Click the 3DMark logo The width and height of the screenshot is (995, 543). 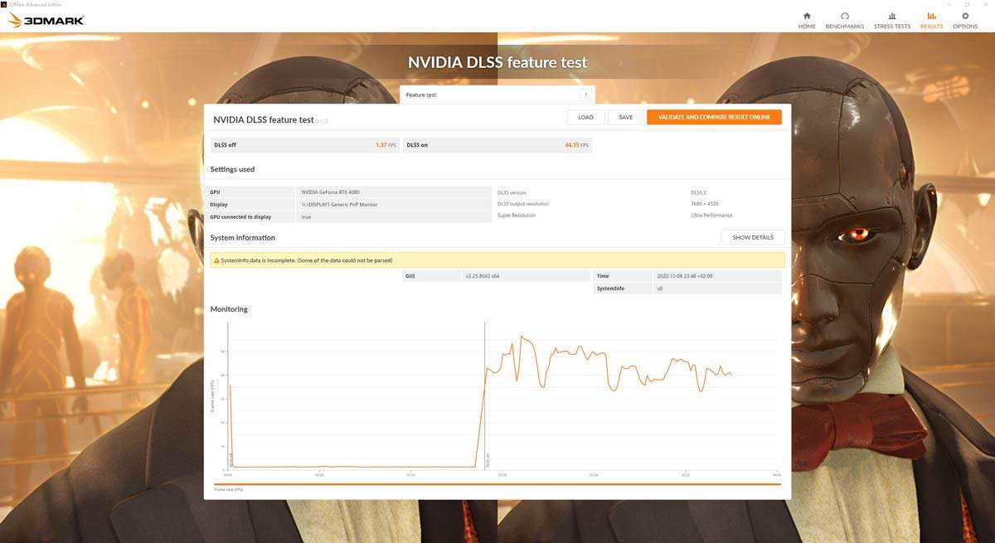[x=46, y=20]
